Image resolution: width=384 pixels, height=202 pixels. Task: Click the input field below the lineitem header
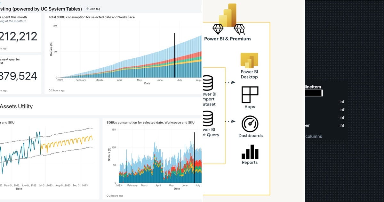point(313,93)
